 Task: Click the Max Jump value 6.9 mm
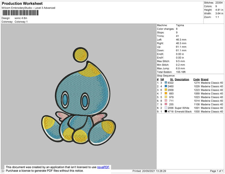(180, 68)
